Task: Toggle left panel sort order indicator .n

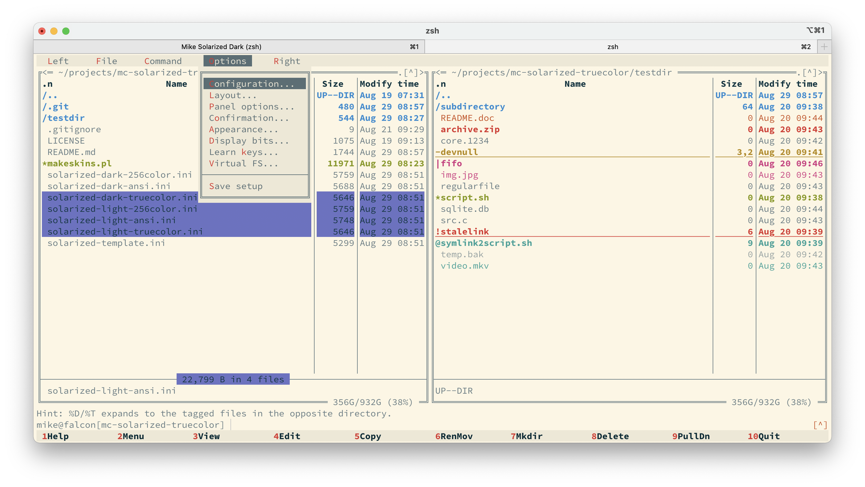Action: click(47, 84)
